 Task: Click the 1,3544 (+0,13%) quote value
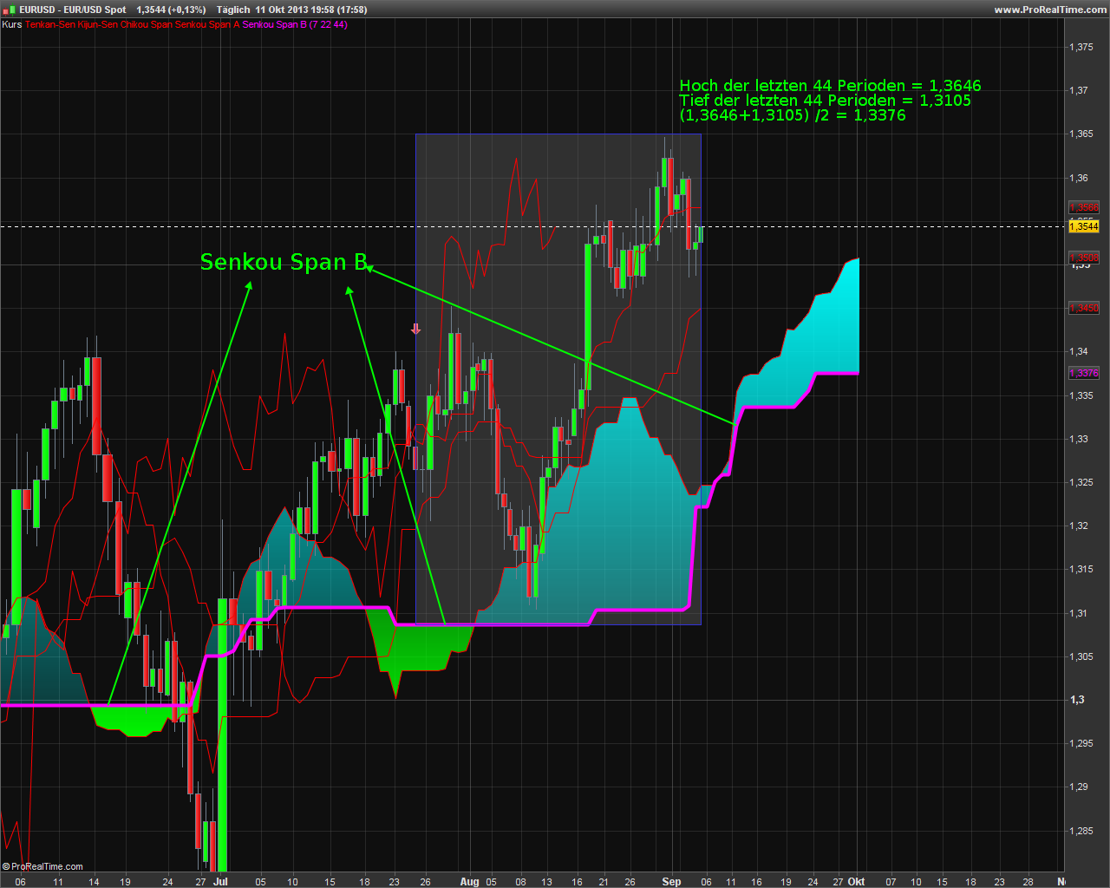(172, 10)
